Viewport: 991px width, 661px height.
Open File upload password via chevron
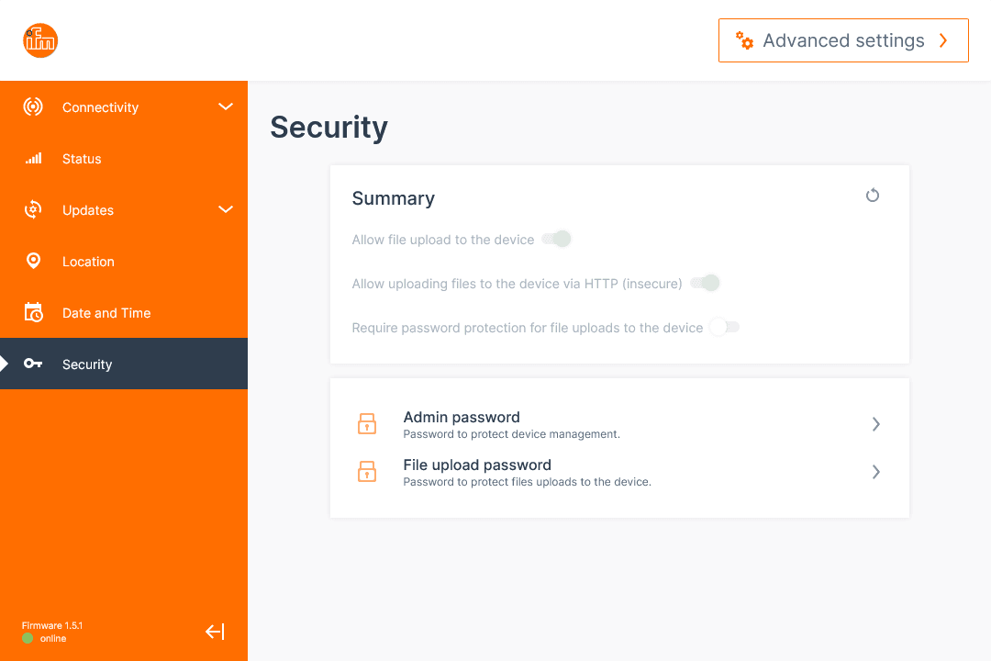[876, 472]
